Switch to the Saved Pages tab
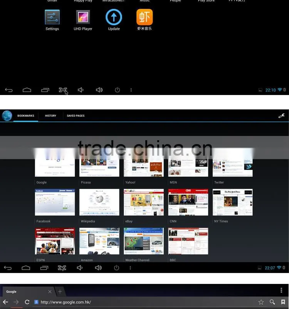The height and width of the screenshot is (309, 289). point(76,115)
